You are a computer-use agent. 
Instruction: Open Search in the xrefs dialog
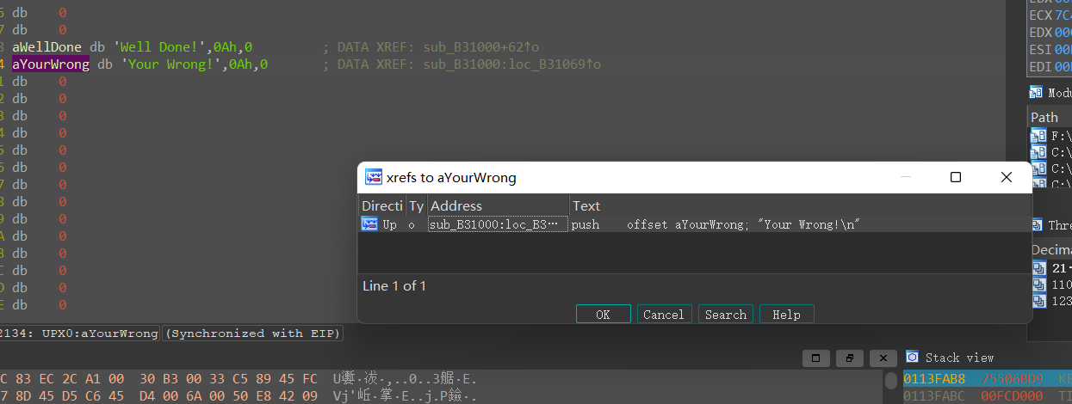725,315
